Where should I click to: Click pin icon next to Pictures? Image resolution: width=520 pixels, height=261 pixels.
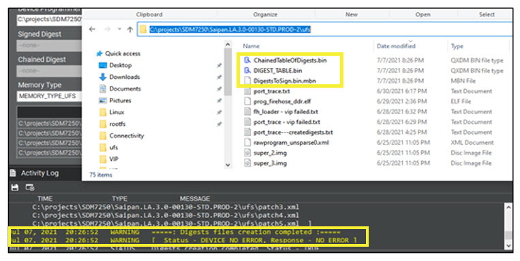pos(219,101)
